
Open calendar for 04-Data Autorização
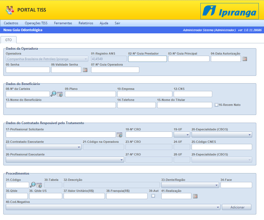pos(245,59)
